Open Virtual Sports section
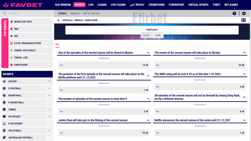This screenshot has width=251, height=141. coord(198,5)
